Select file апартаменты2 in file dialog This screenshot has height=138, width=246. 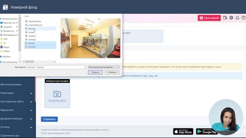point(35,25)
